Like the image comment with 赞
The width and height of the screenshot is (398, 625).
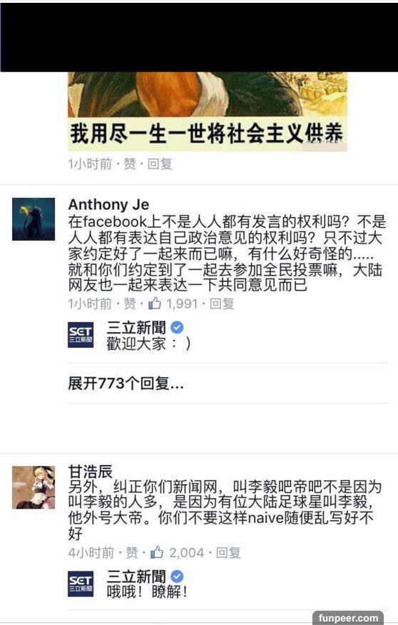(130, 164)
